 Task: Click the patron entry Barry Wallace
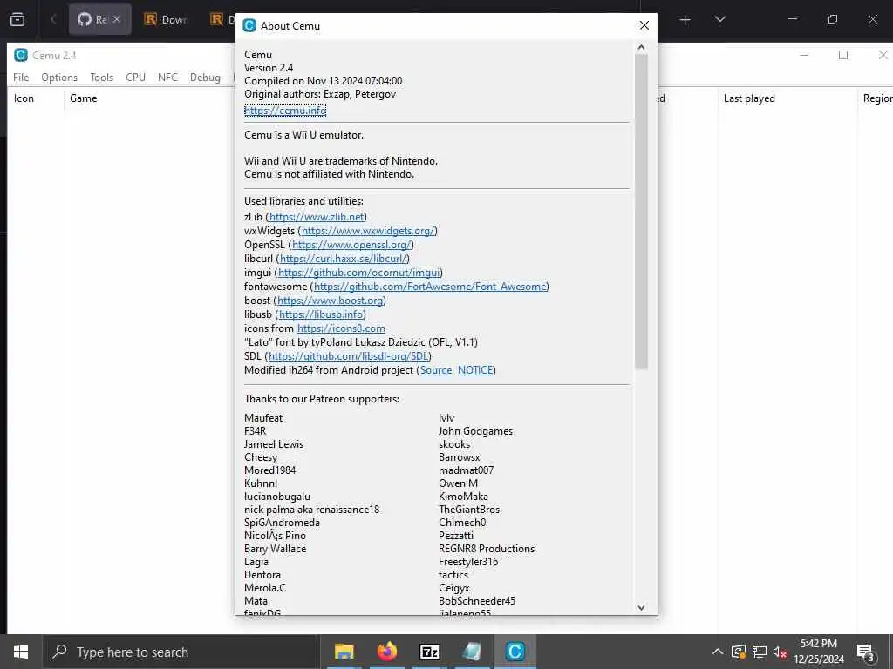pyautogui.click(x=275, y=549)
